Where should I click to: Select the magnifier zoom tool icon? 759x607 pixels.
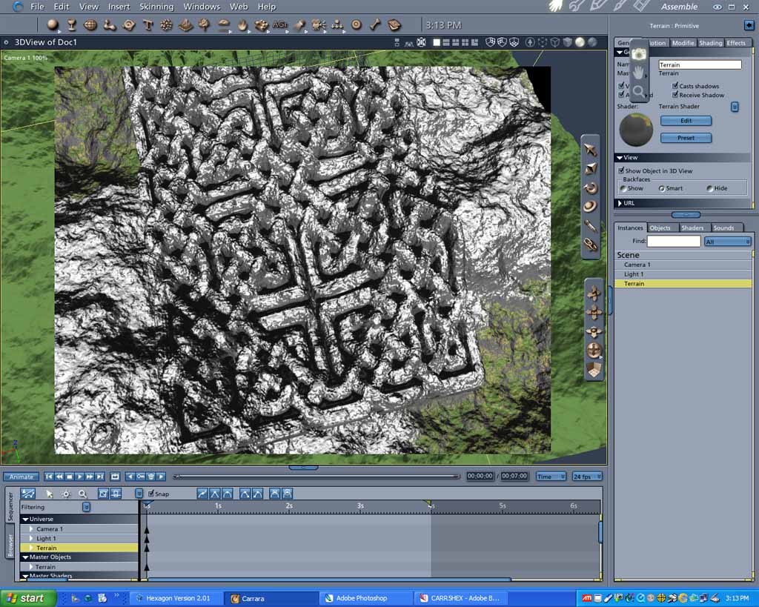tap(638, 91)
